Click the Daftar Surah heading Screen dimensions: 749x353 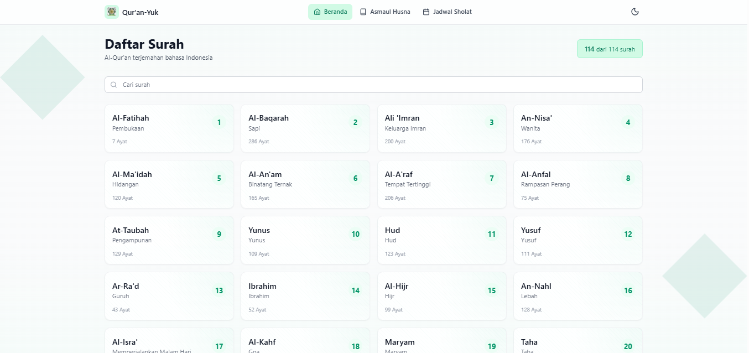coord(144,44)
